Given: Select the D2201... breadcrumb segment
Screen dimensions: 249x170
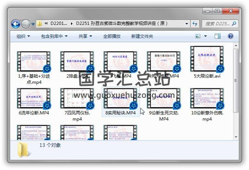Looking at the screenshot, I should (58, 23).
